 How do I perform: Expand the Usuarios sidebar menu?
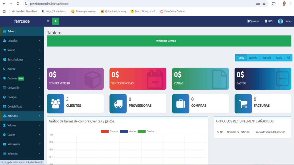[22, 41]
